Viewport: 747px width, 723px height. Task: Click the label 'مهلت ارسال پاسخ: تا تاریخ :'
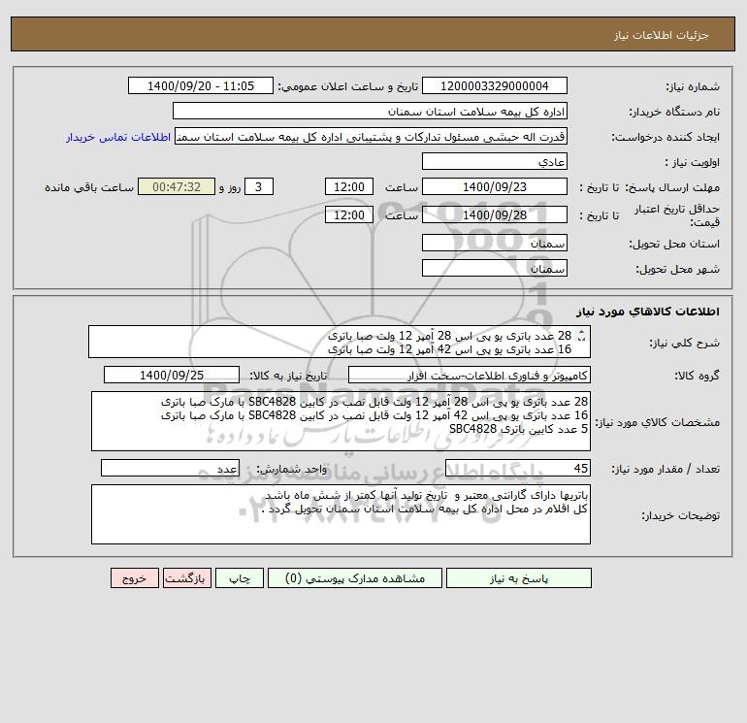(x=649, y=187)
